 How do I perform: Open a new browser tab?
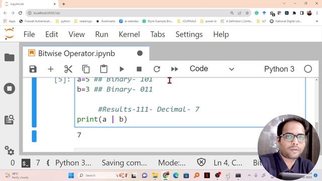64,4
